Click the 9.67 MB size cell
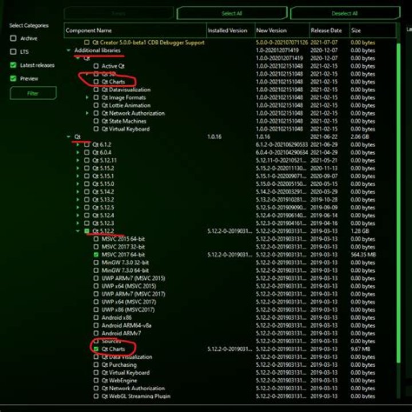Image resolution: width=412 pixels, height=412 pixels. tap(360, 349)
